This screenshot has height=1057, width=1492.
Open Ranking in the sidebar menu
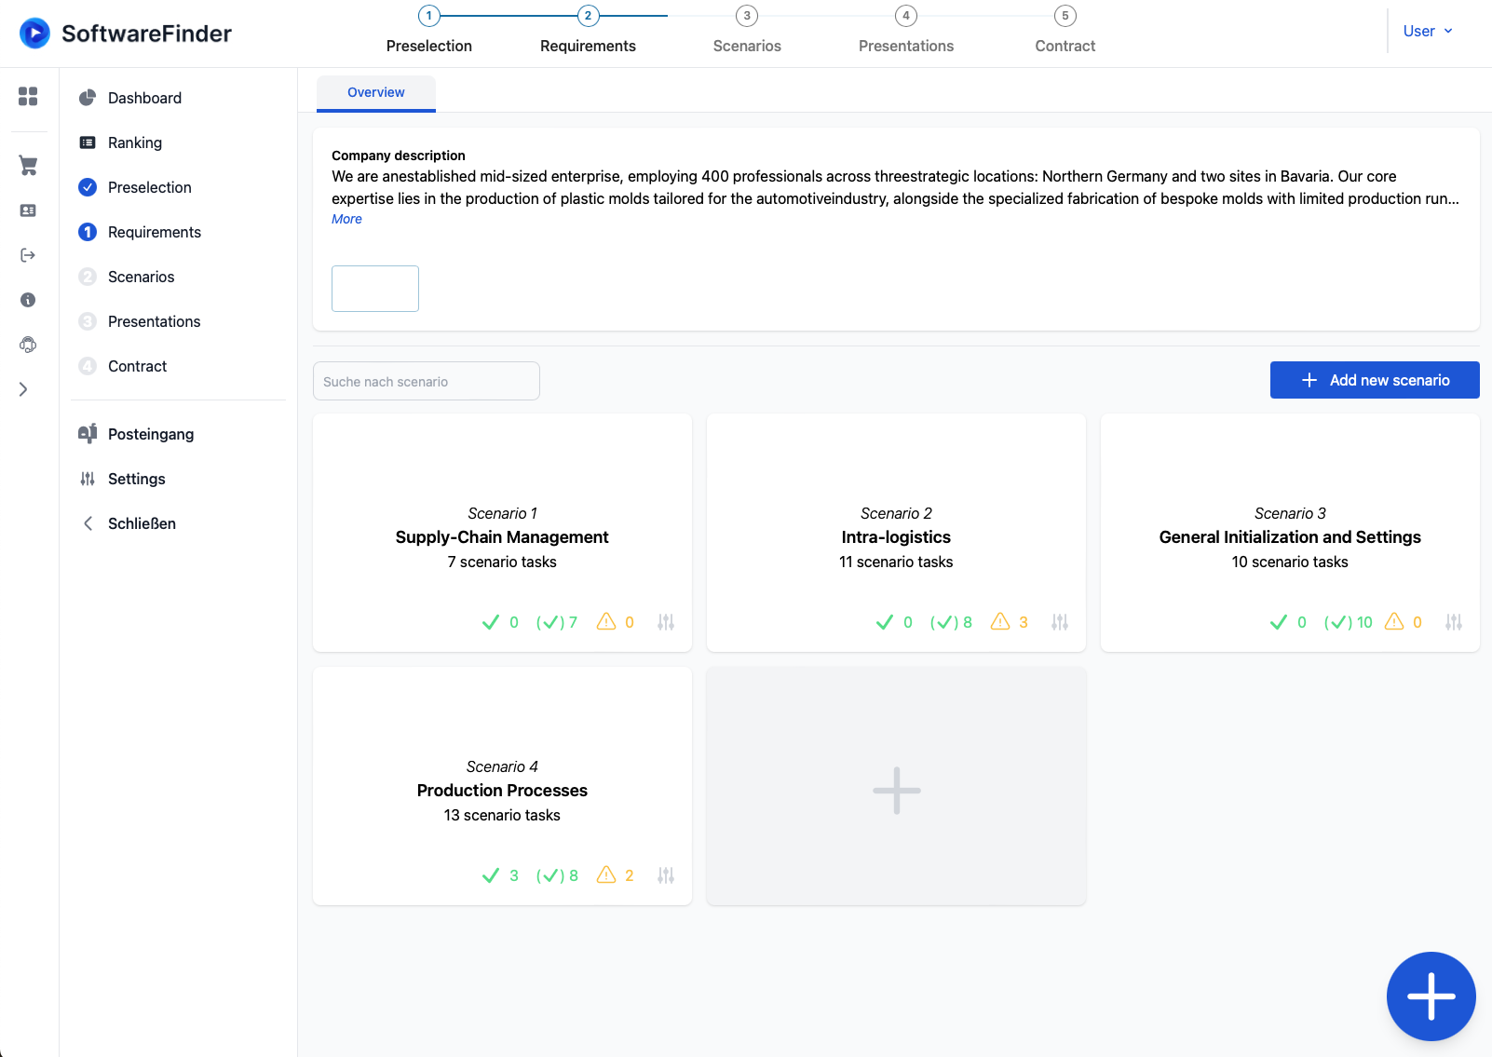[x=135, y=142]
